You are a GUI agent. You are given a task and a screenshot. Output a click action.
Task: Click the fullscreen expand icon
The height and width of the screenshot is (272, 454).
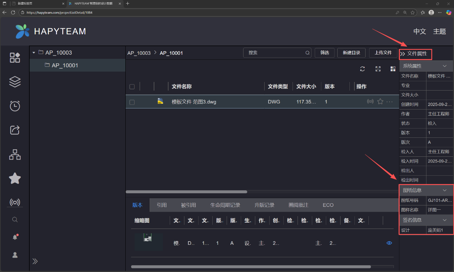click(x=378, y=69)
